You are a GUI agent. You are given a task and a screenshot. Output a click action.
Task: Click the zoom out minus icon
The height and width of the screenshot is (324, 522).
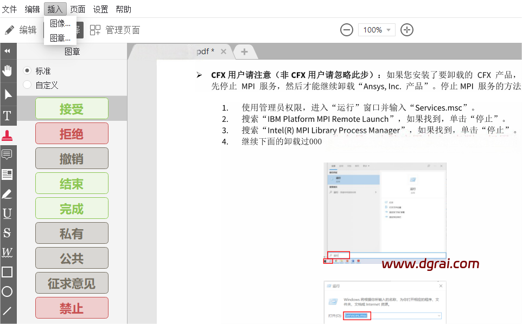(347, 30)
